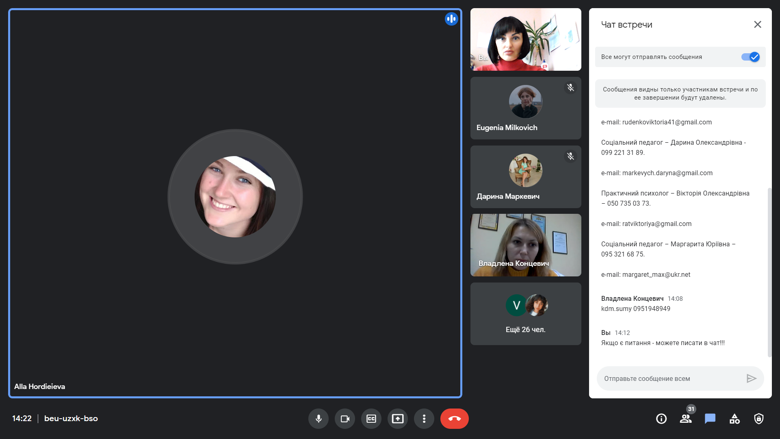Click the 14:22 clock text

22,418
